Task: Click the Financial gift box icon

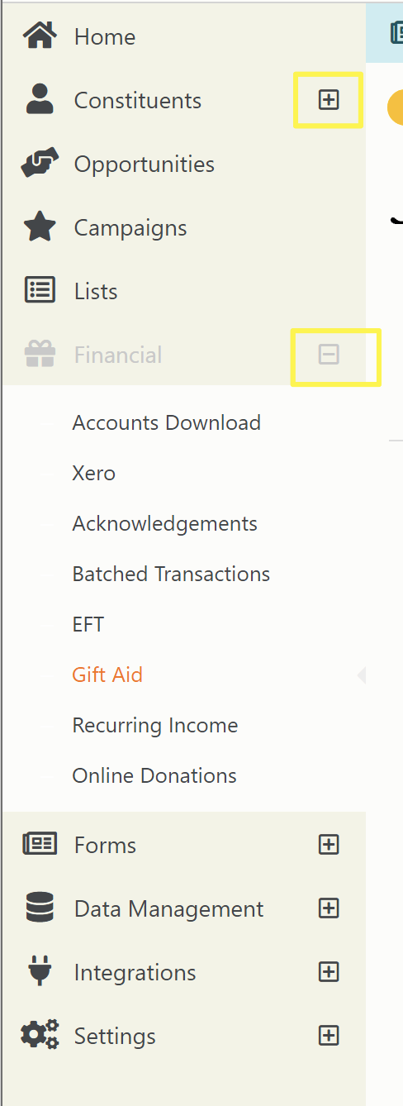Action: click(x=39, y=355)
